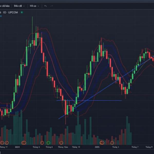Select the blue horizontal support line
This screenshot has width=154, height=154.
click(89, 100)
